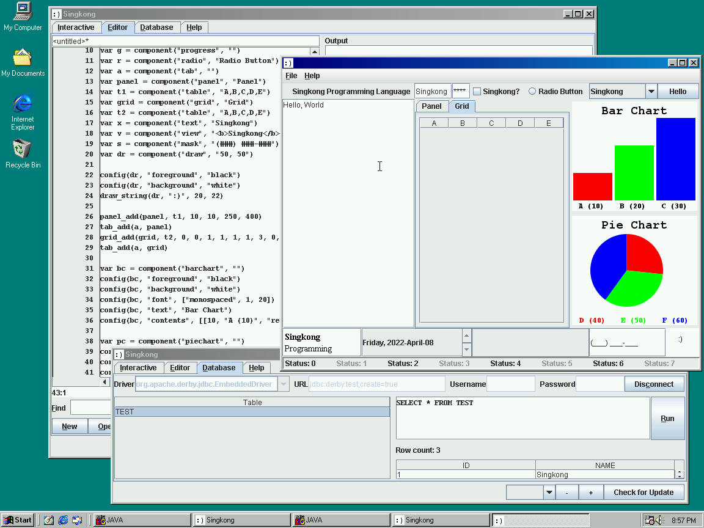Open the Driver dropdown arrow

coord(284,384)
